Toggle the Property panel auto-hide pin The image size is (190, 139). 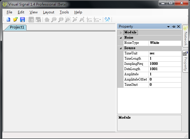coord(174,26)
